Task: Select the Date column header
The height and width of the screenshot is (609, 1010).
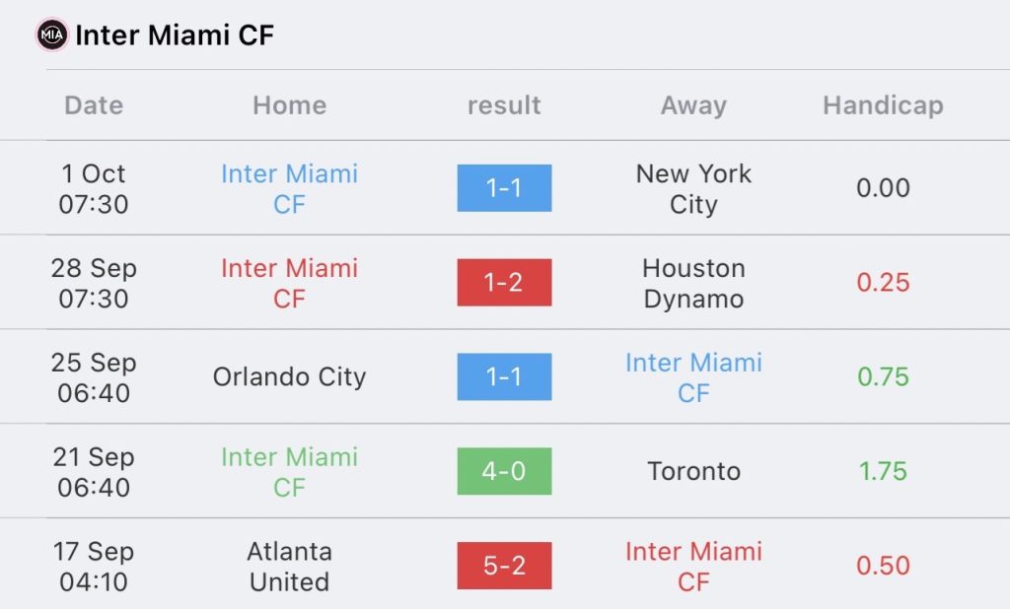Action: point(94,104)
